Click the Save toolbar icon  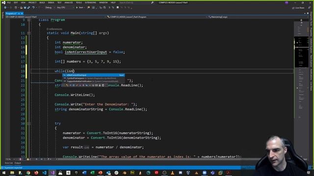click(x=25, y=8)
